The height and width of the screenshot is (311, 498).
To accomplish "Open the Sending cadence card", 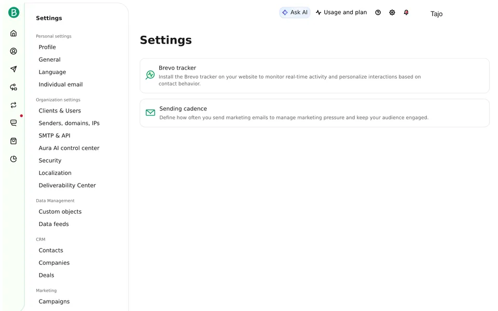I will click(314, 113).
